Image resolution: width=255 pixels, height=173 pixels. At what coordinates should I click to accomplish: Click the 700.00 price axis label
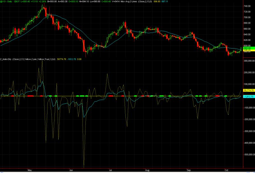[248, 17]
